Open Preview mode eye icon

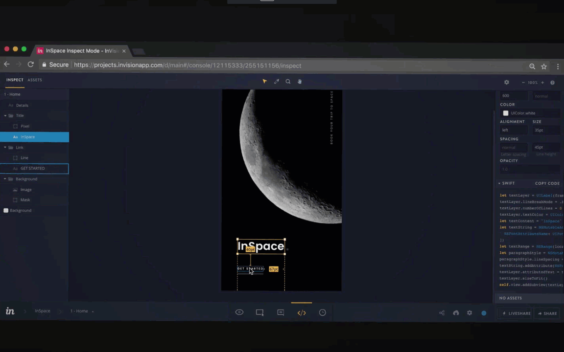click(x=239, y=312)
